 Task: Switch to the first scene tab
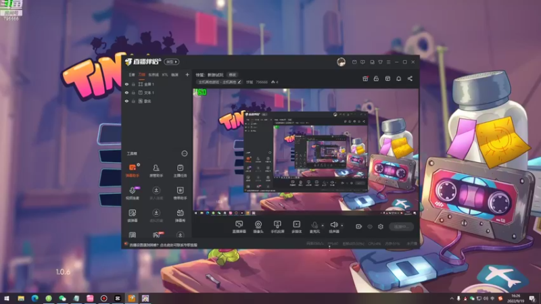(132, 75)
